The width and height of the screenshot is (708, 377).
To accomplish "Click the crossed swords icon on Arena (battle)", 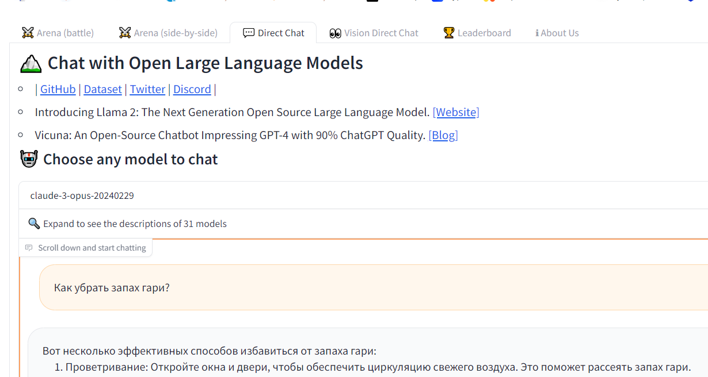I will 28,33.
